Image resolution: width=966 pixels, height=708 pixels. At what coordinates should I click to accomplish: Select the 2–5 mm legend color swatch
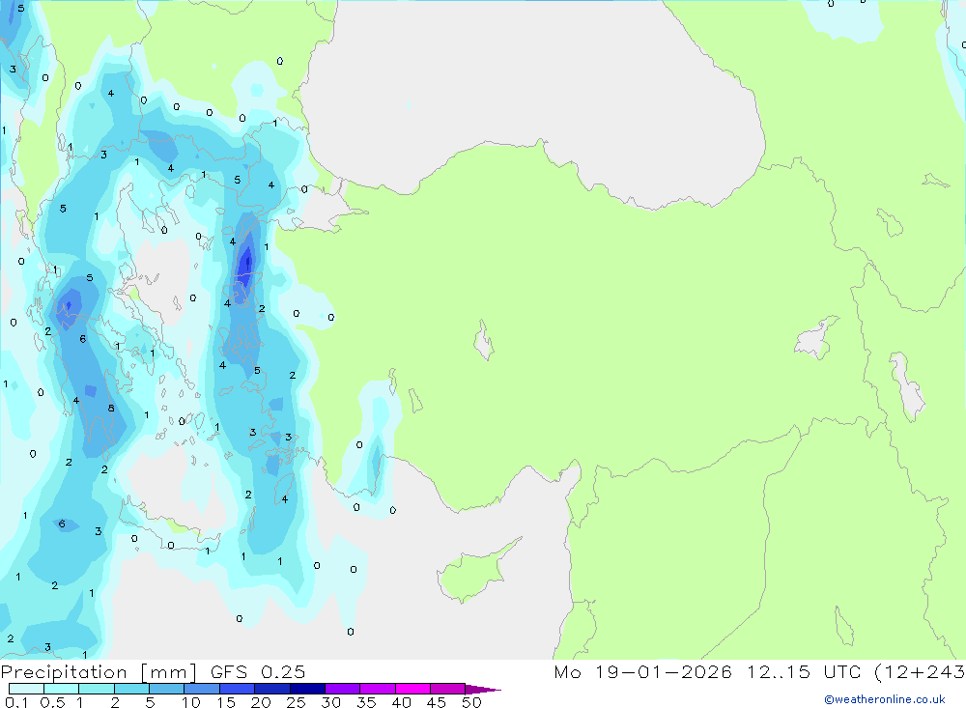[131, 689]
